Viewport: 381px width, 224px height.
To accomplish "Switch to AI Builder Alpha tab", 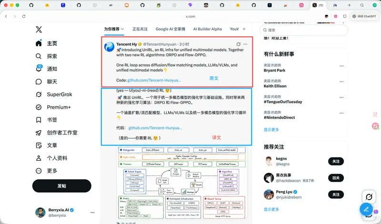I will tap(208, 29).
